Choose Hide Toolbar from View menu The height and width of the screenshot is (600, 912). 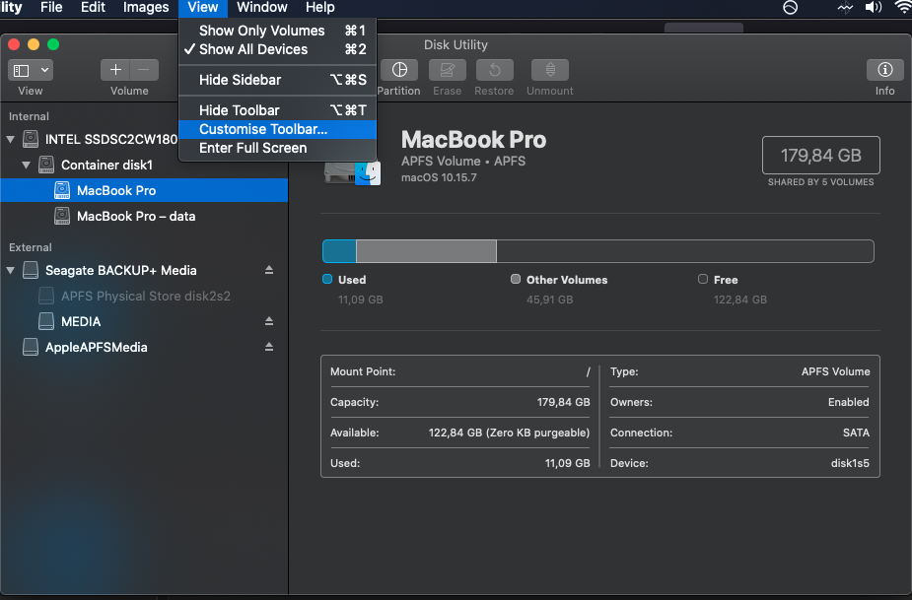coord(278,110)
